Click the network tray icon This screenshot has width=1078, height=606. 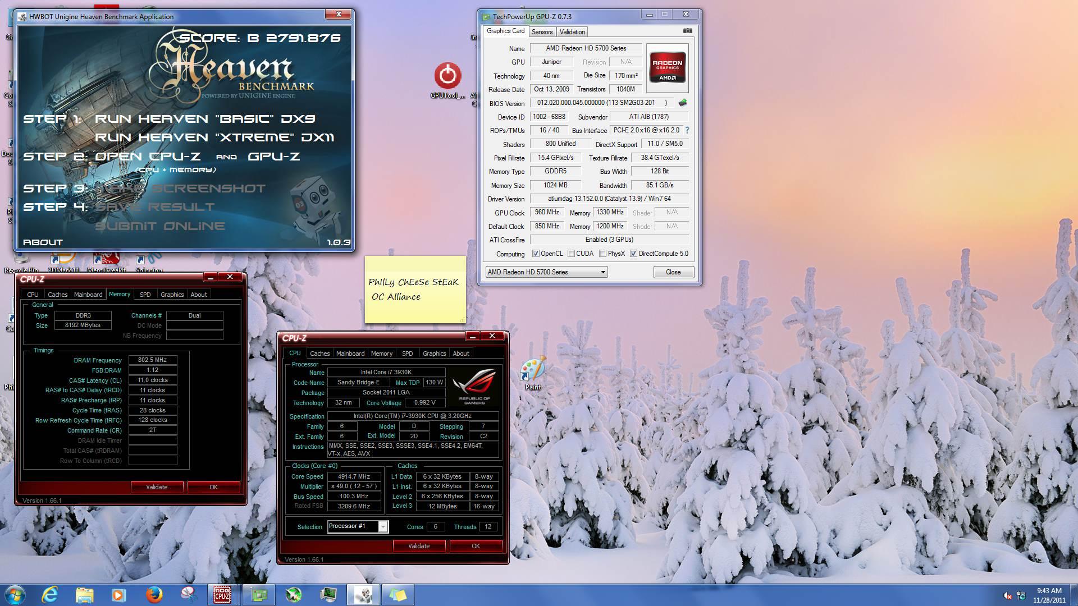[1021, 596]
